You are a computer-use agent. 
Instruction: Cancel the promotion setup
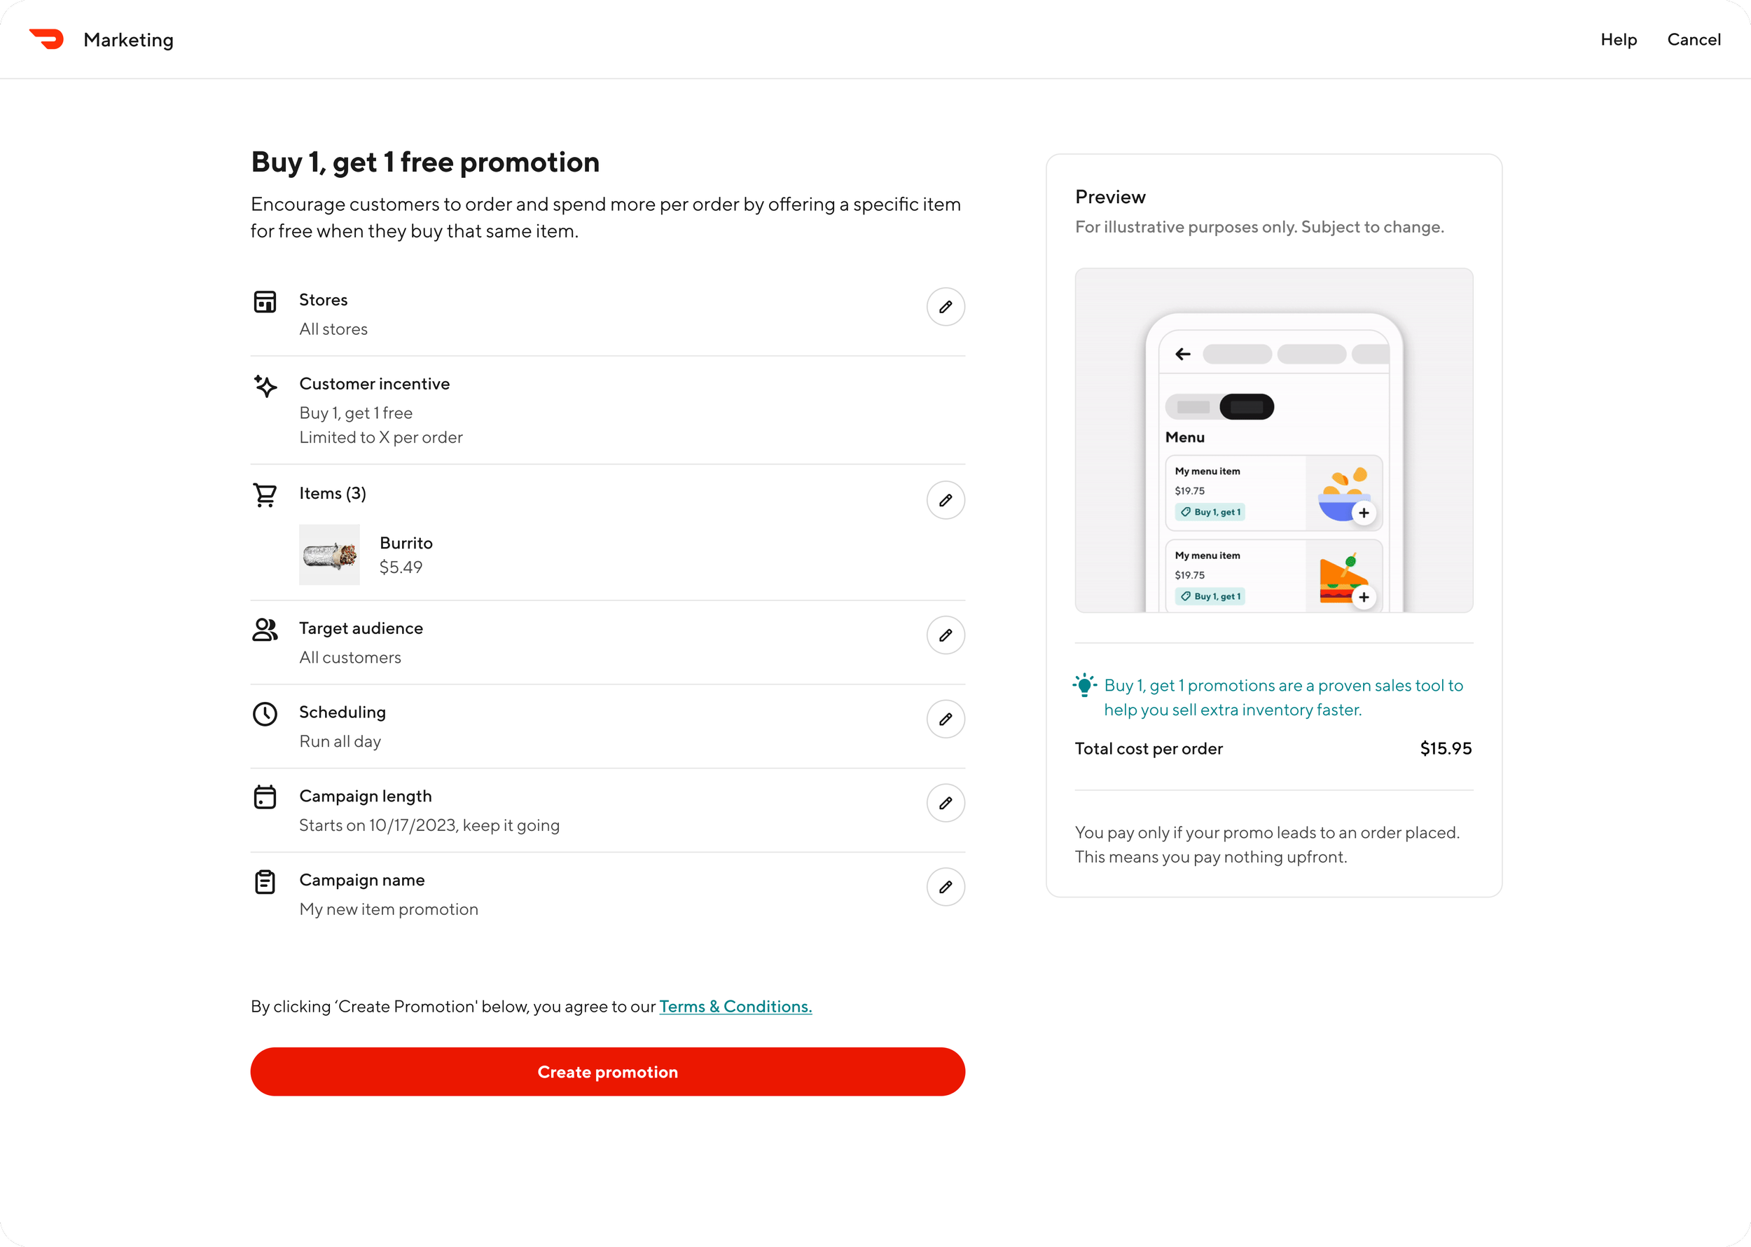click(1694, 39)
